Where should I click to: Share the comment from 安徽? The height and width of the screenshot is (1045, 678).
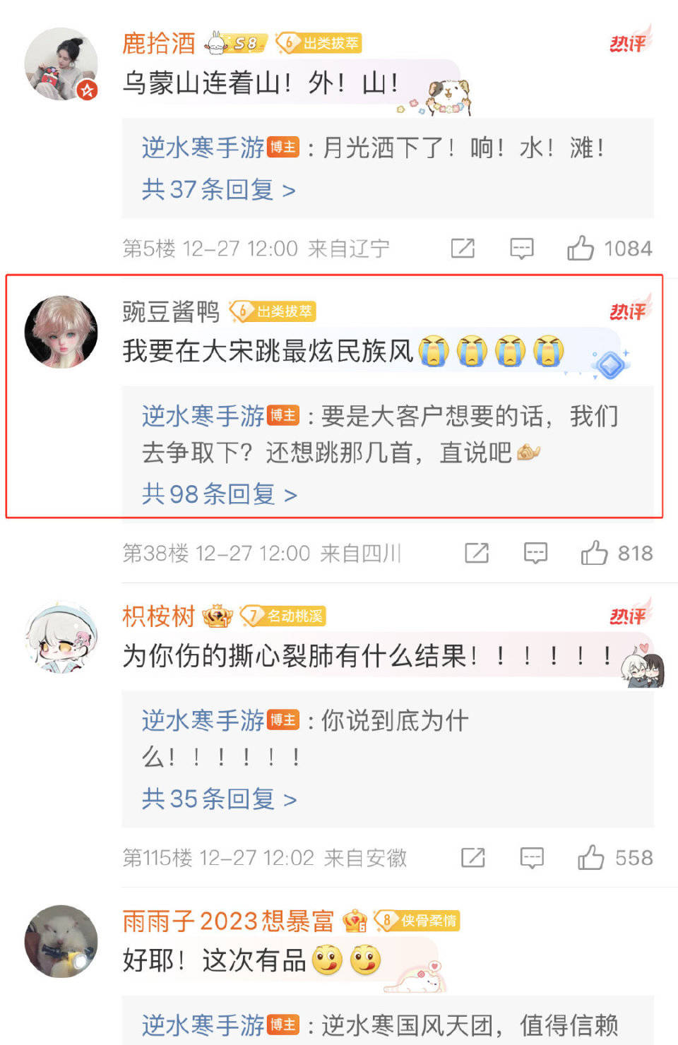pyautogui.click(x=473, y=858)
